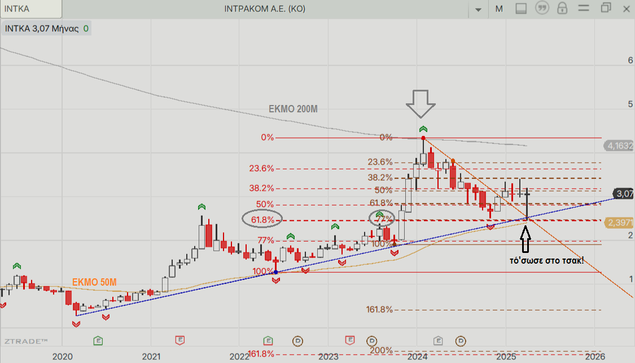Viewport: 635px width, 363px height.
Task: Select the brown 161.8% Fibonacci label
Action: tap(379, 309)
